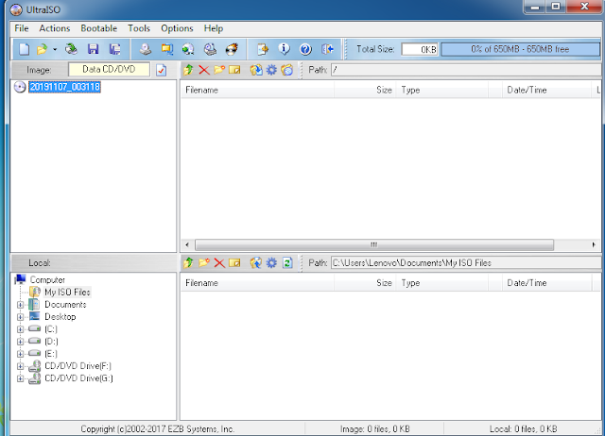Click the up-folder icon in image pane toolbar

pos(188,70)
